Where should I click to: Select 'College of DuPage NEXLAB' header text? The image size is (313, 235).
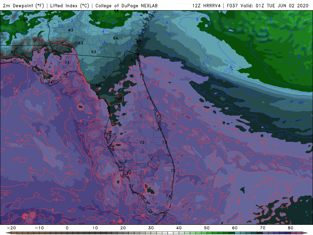click(126, 5)
